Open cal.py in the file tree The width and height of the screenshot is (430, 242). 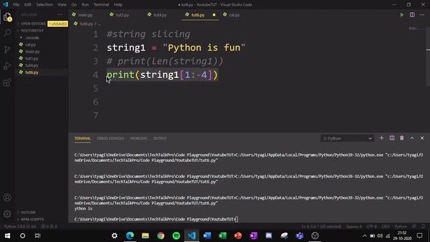coord(30,44)
